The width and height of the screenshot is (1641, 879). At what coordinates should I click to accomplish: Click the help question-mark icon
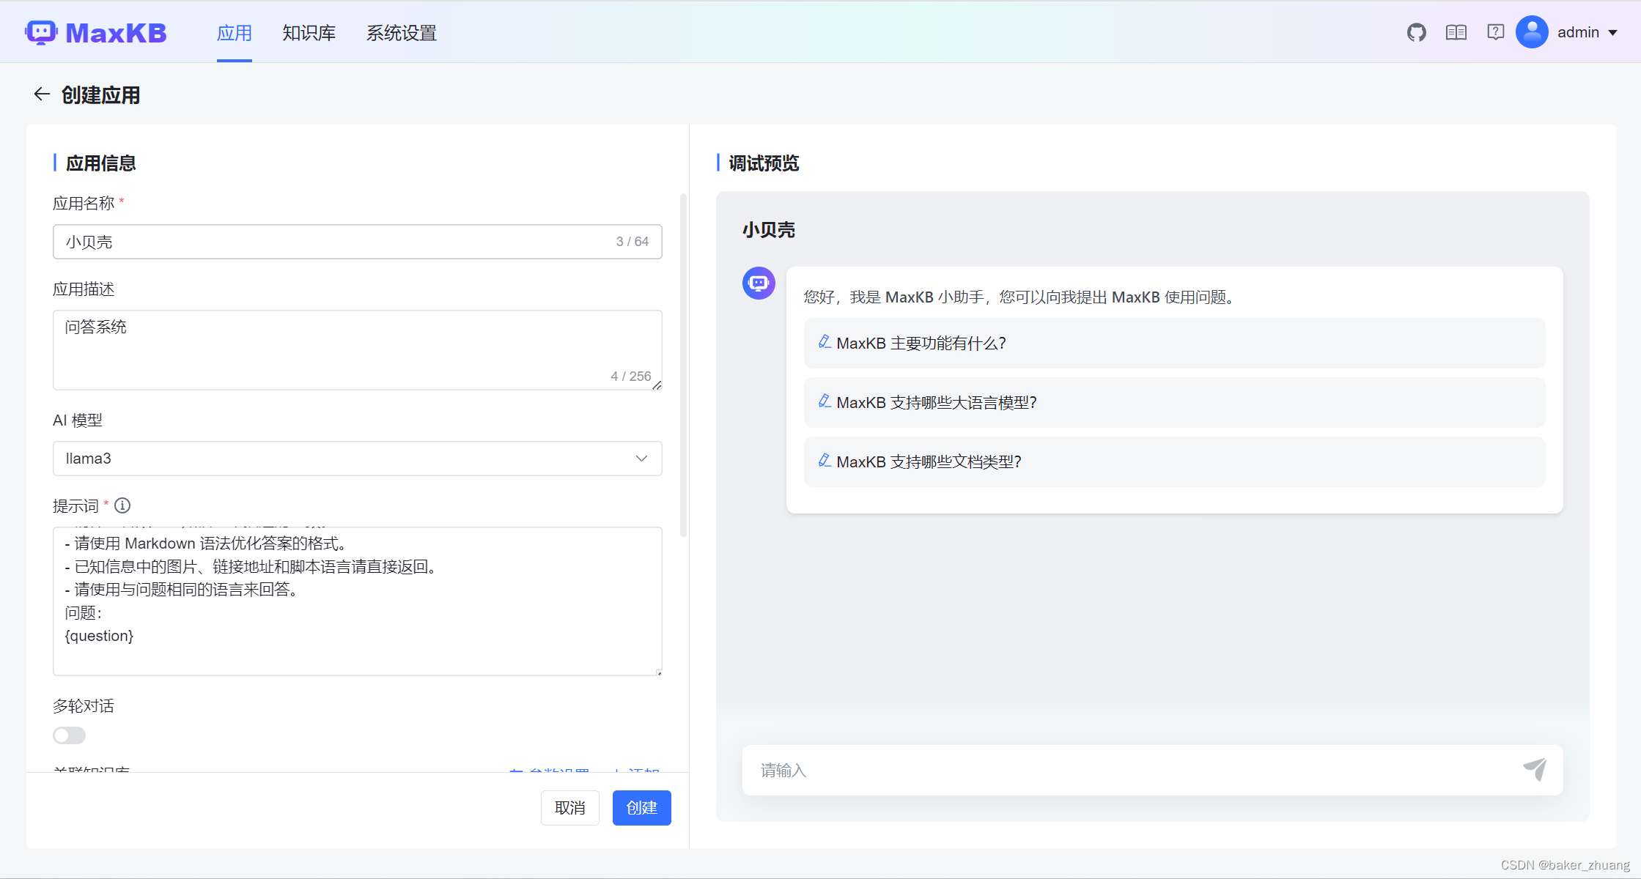pyautogui.click(x=1495, y=32)
